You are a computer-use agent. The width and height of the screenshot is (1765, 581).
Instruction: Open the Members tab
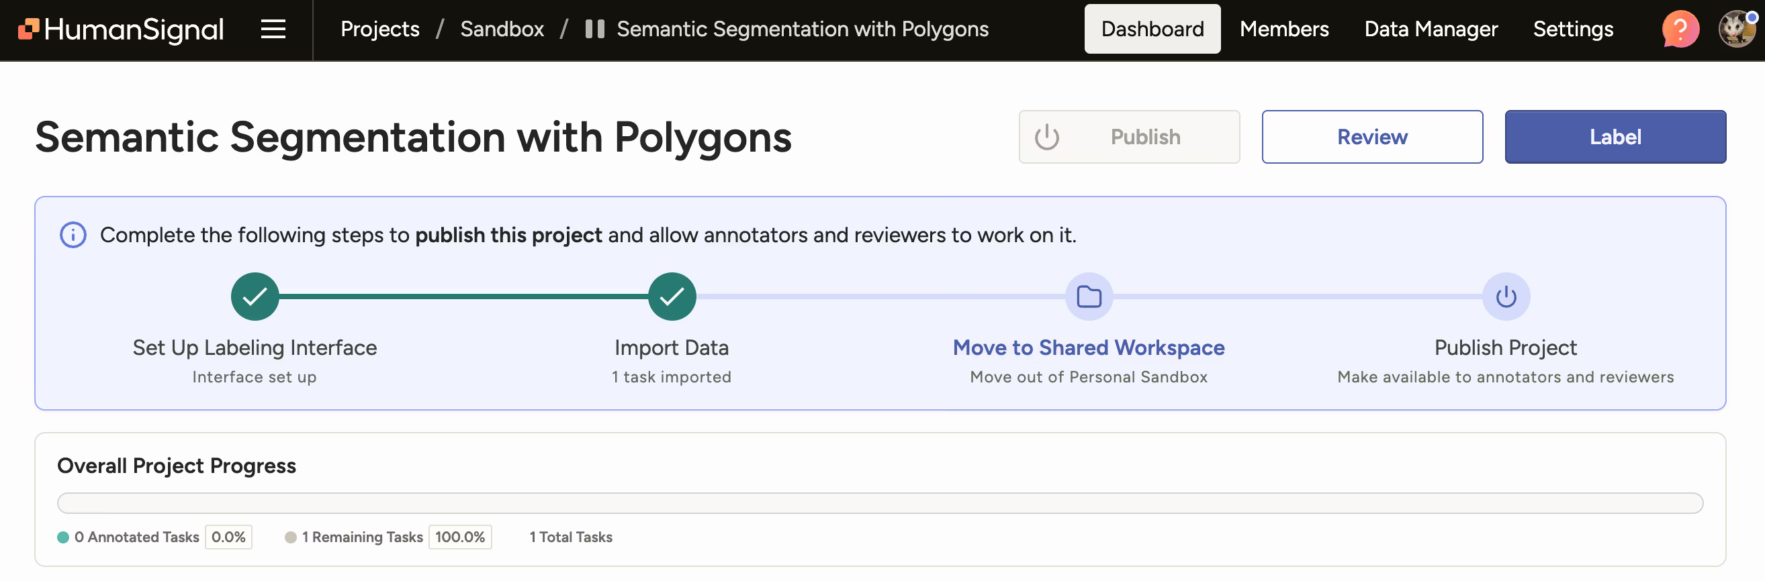point(1283,30)
